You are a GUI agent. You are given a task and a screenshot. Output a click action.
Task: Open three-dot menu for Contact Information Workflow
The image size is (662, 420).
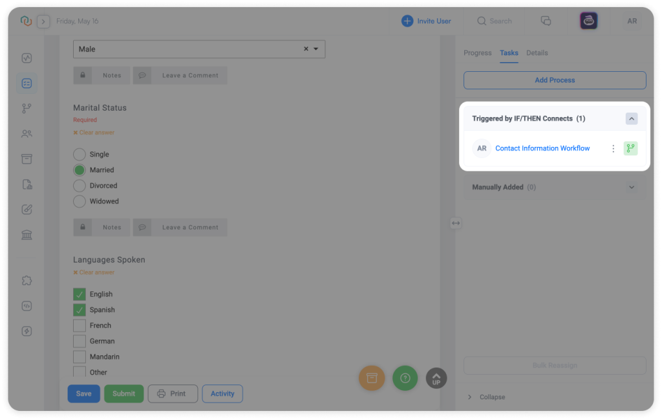[613, 148]
